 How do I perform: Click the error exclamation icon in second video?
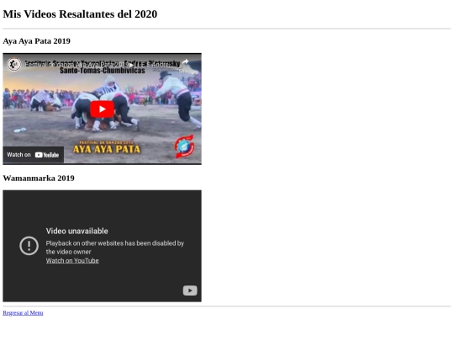[29, 246]
